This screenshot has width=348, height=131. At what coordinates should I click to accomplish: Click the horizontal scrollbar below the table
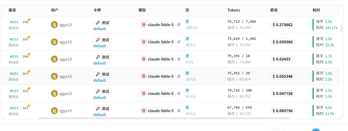164,118
